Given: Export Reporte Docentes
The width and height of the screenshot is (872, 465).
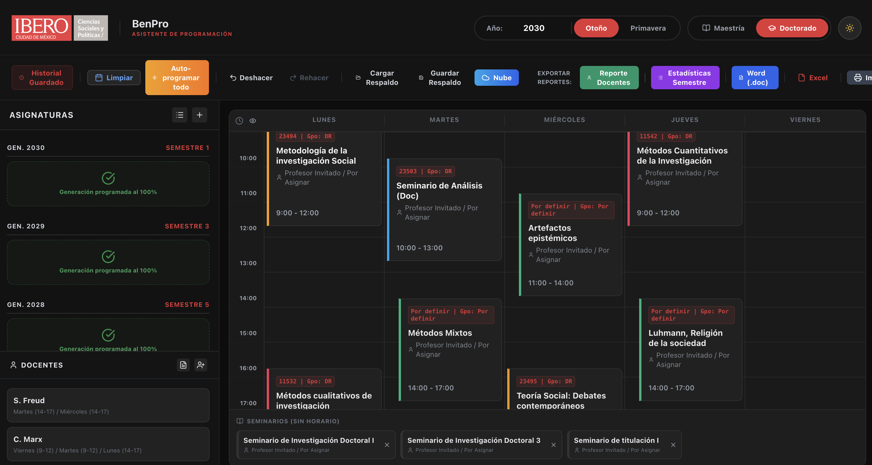Looking at the screenshot, I should pos(609,78).
